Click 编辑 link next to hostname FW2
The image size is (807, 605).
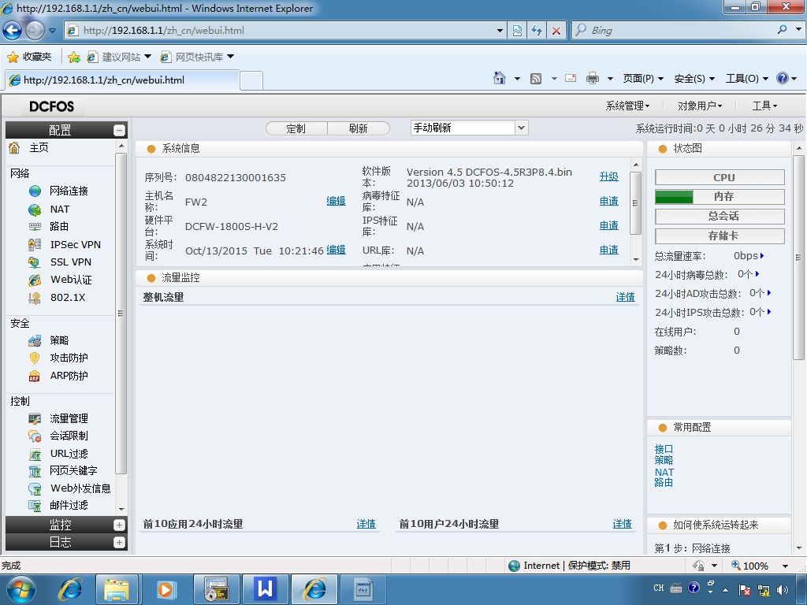click(336, 201)
